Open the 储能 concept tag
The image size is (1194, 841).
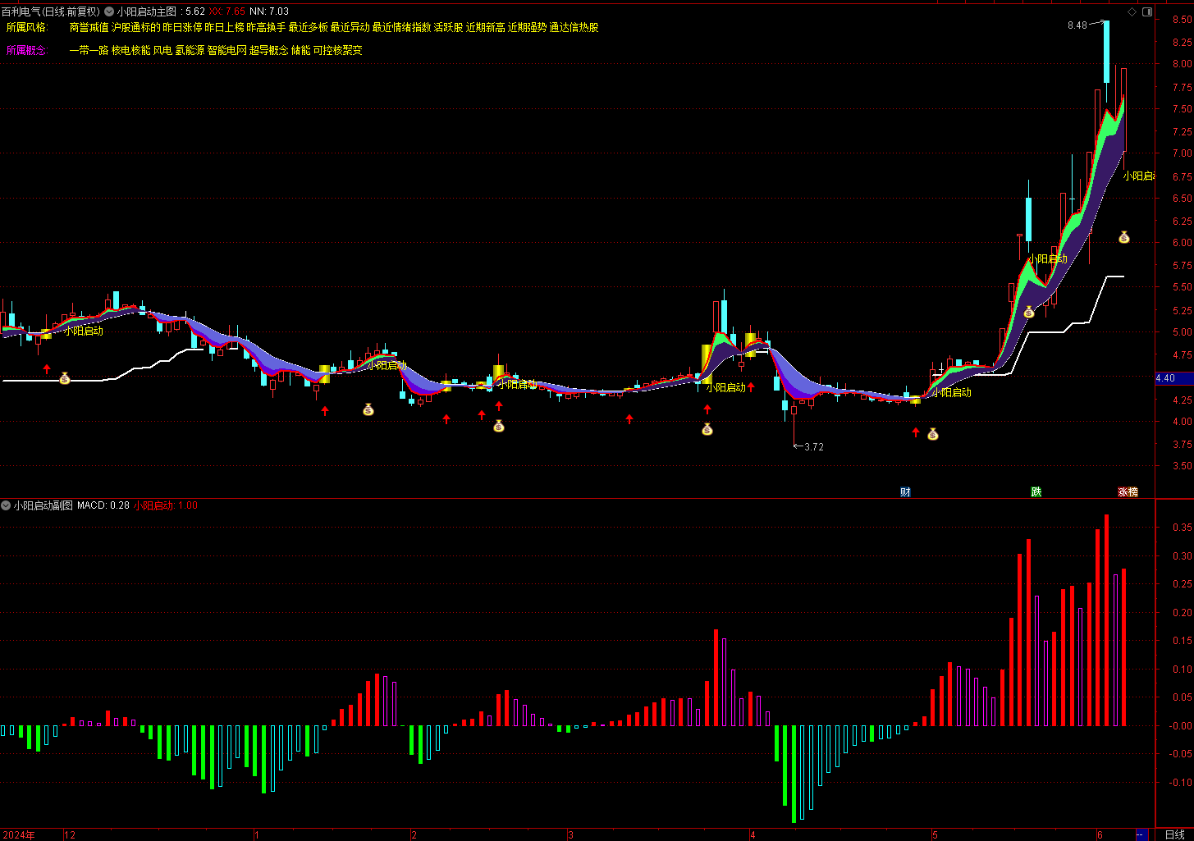point(301,50)
